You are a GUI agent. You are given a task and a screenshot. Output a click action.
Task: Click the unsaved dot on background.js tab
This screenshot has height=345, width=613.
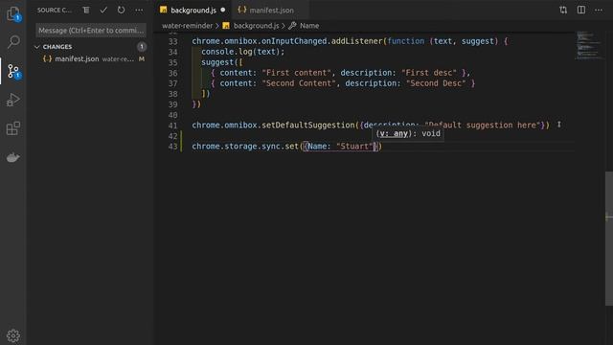(x=223, y=11)
